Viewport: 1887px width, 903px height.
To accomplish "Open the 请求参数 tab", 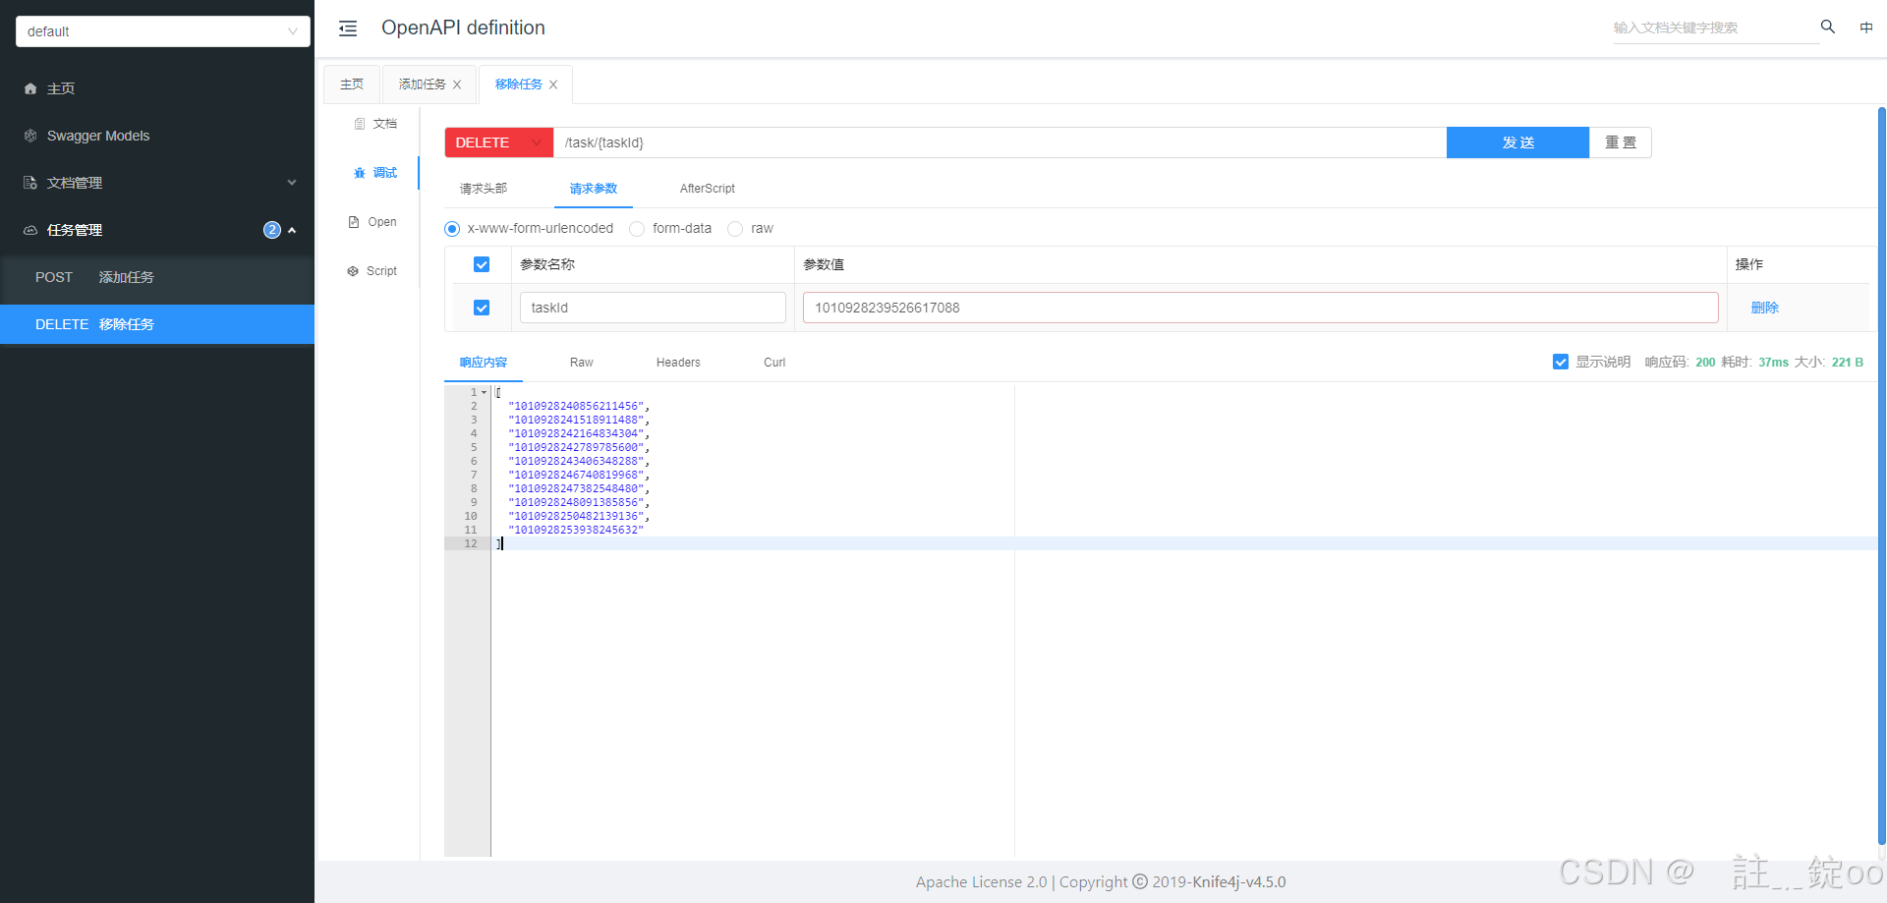I will point(594,189).
